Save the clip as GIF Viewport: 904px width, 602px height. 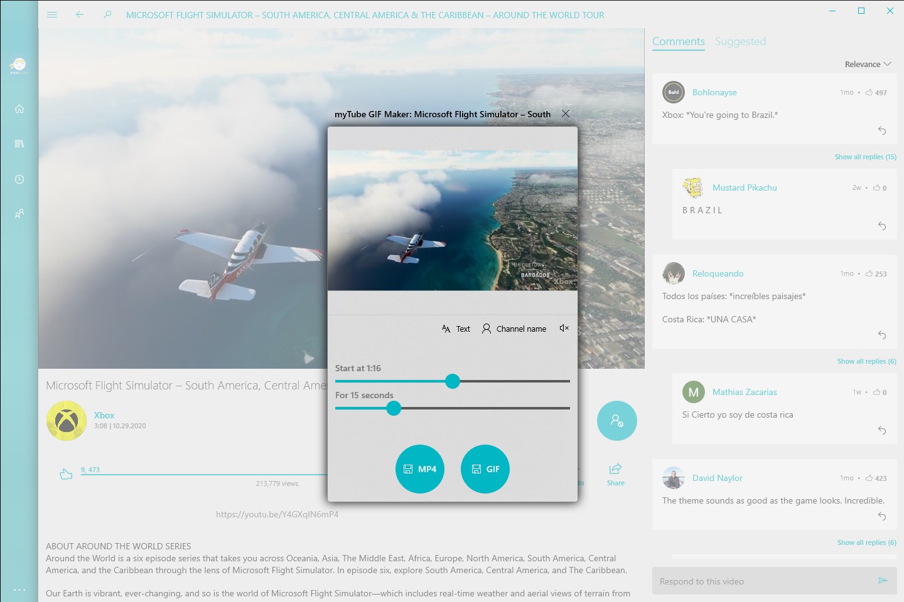pos(485,469)
